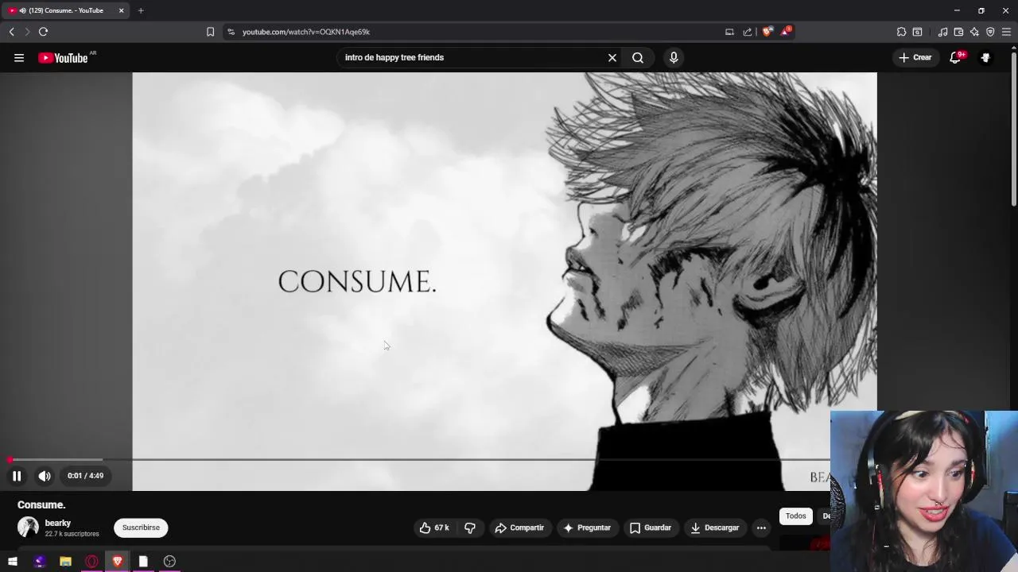The width and height of the screenshot is (1018, 572).
Task: Click the magnifying glass search button
Action: coord(638,57)
